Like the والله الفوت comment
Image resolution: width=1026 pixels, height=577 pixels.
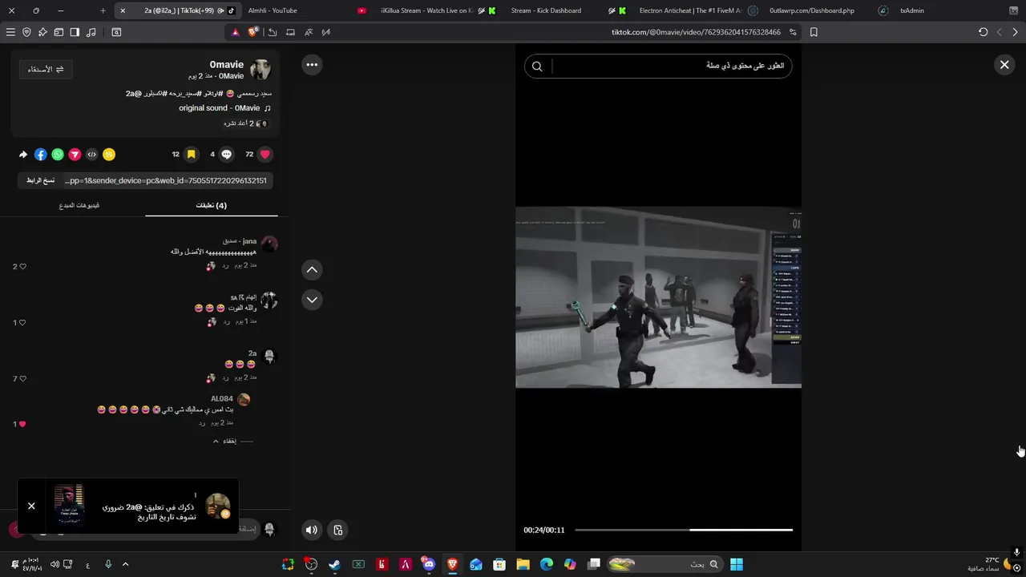pos(22,322)
